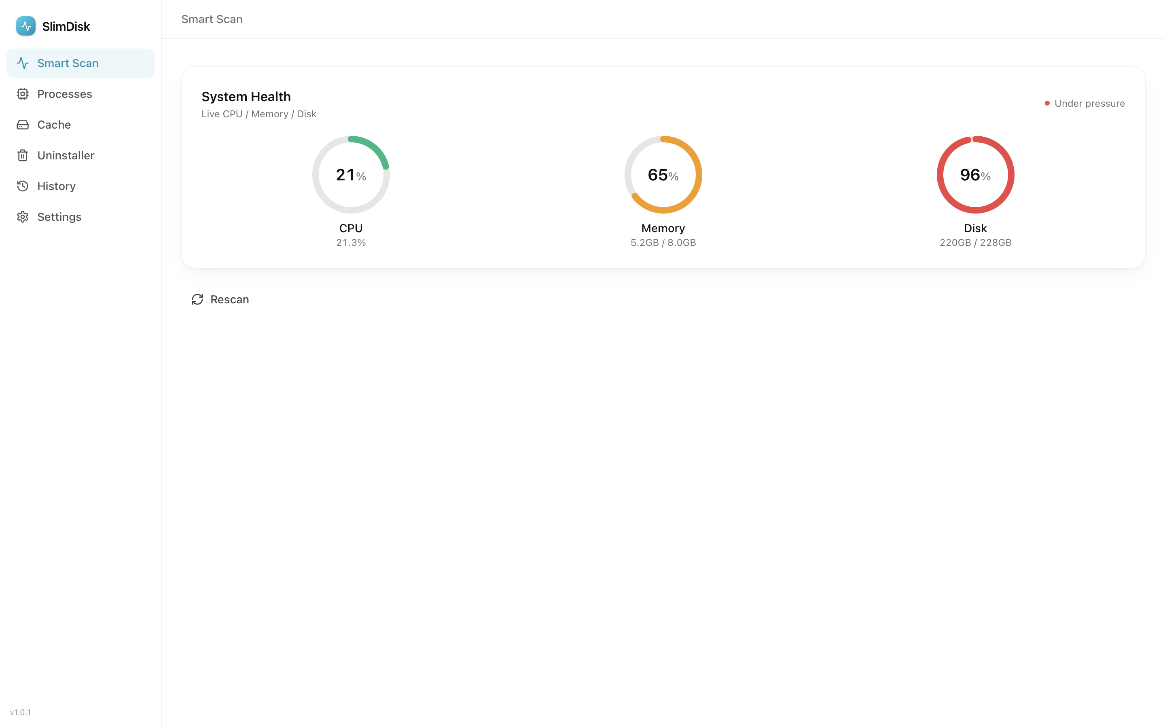This screenshot has width=1165, height=728.
Task: Click the 'v1.0.1' version text
Action: (x=20, y=712)
